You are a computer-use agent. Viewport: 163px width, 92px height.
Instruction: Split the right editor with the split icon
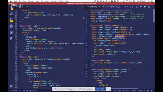[149, 7]
